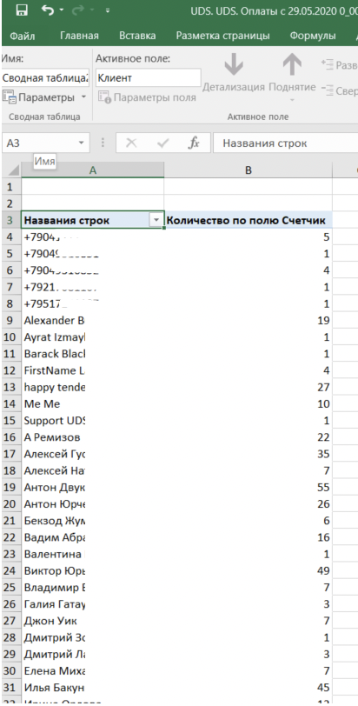Expand the Name Box dropdown arrow

click(81, 143)
